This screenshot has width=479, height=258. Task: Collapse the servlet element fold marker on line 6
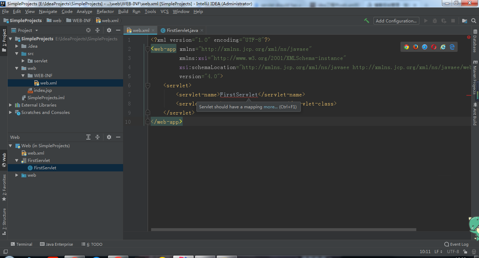[x=148, y=85]
